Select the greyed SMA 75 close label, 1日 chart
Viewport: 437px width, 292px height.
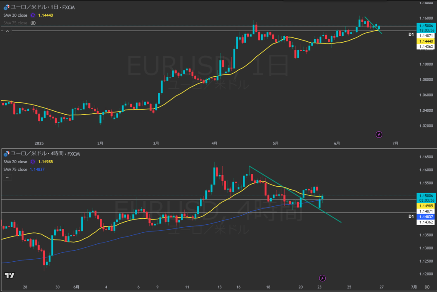click(15, 23)
